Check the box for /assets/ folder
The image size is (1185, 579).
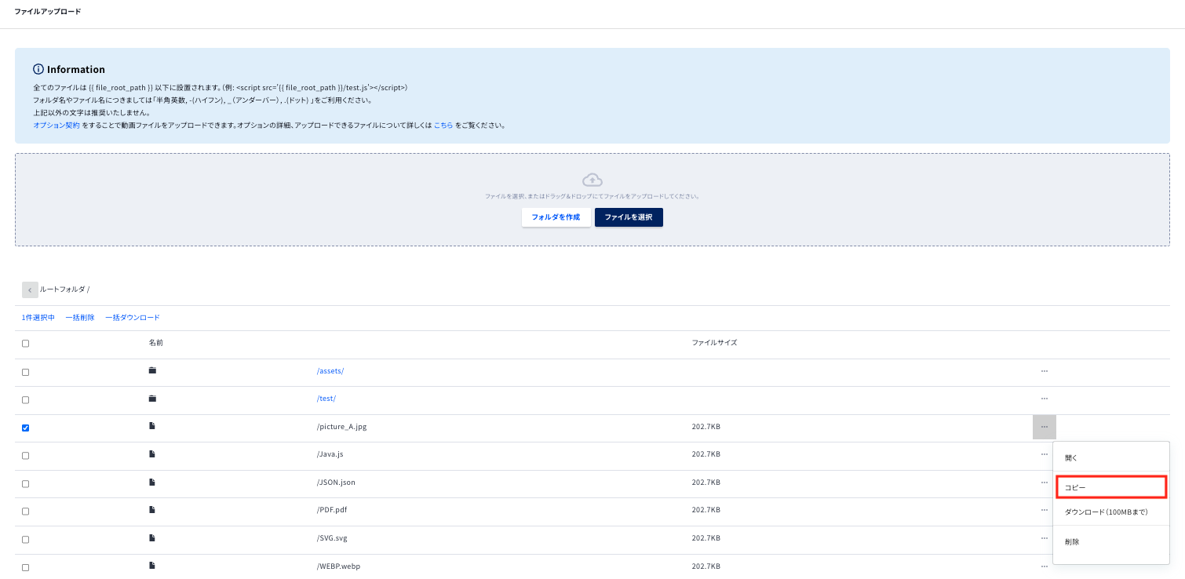coord(26,372)
